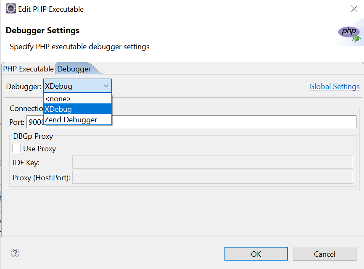Click the Debugger combo box showing XDebug

coord(77,86)
